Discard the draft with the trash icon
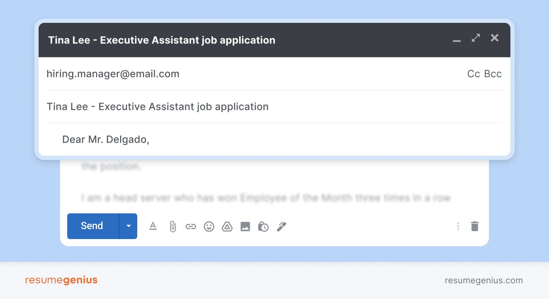This screenshot has height=299, width=549. (x=475, y=226)
